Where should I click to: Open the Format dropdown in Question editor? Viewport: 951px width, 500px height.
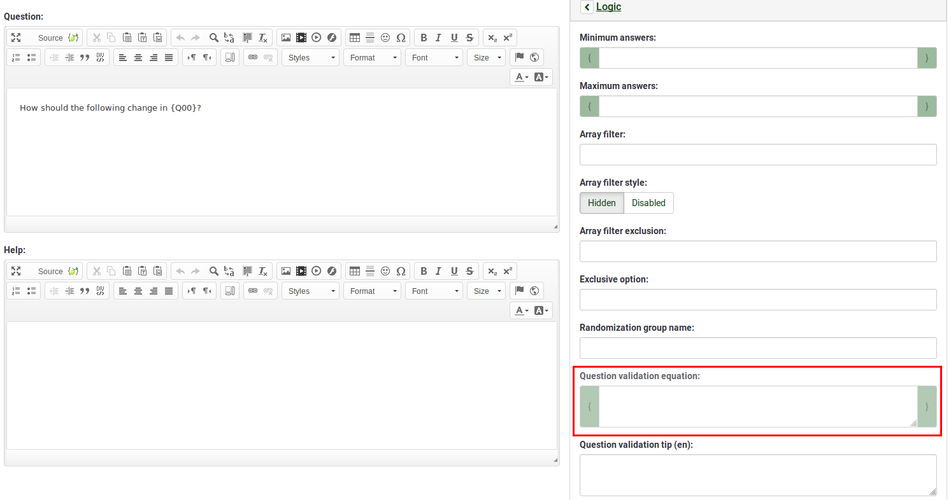(x=372, y=57)
